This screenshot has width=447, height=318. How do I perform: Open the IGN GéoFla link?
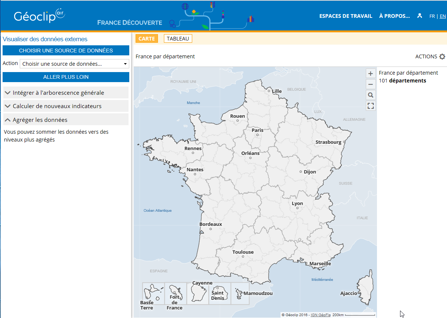pos(320,315)
